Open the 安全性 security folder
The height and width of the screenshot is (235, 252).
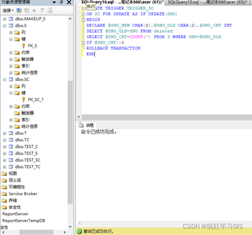click(15, 207)
